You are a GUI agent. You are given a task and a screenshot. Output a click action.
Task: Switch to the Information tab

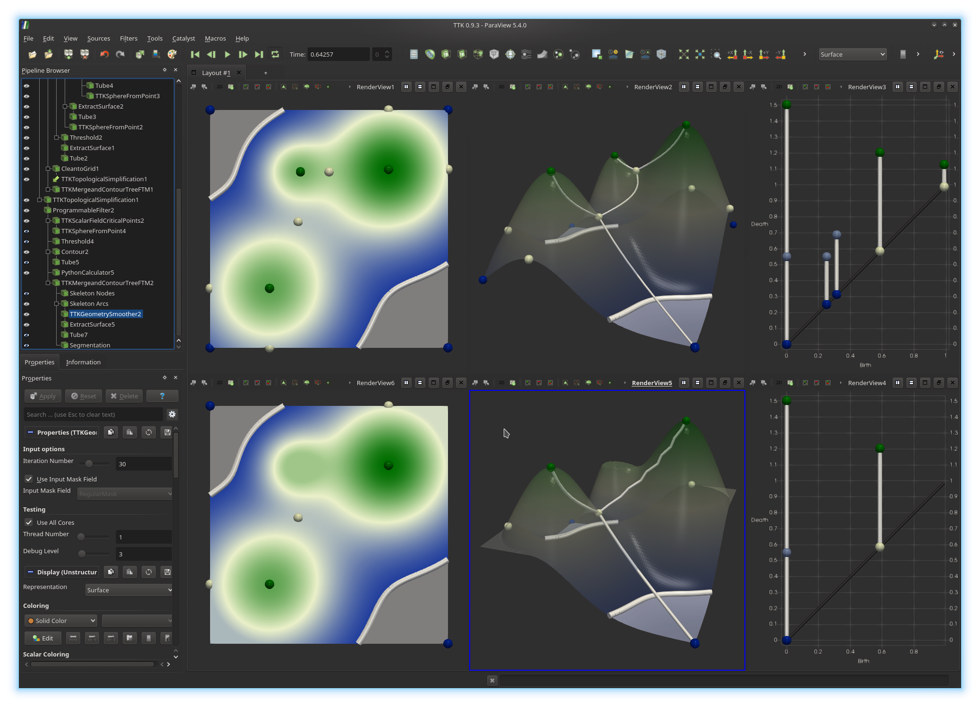(83, 362)
